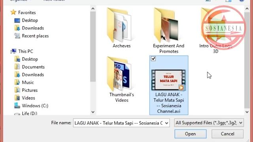253x142 pixels.
Task: Open the All Supported Files type dropdown
Action: point(209,123)
